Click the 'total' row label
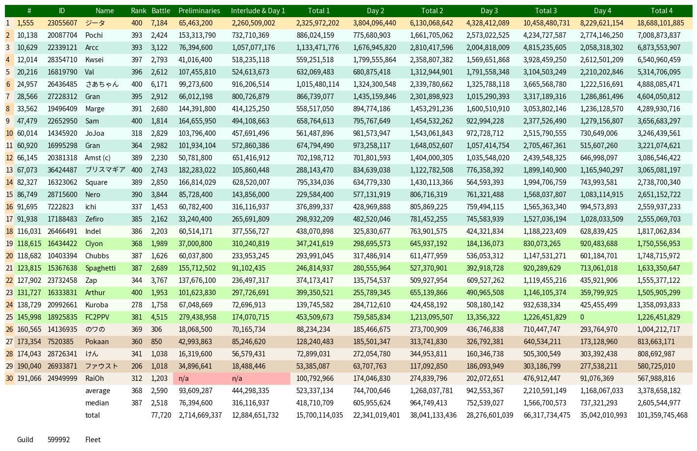 point(93,415)
